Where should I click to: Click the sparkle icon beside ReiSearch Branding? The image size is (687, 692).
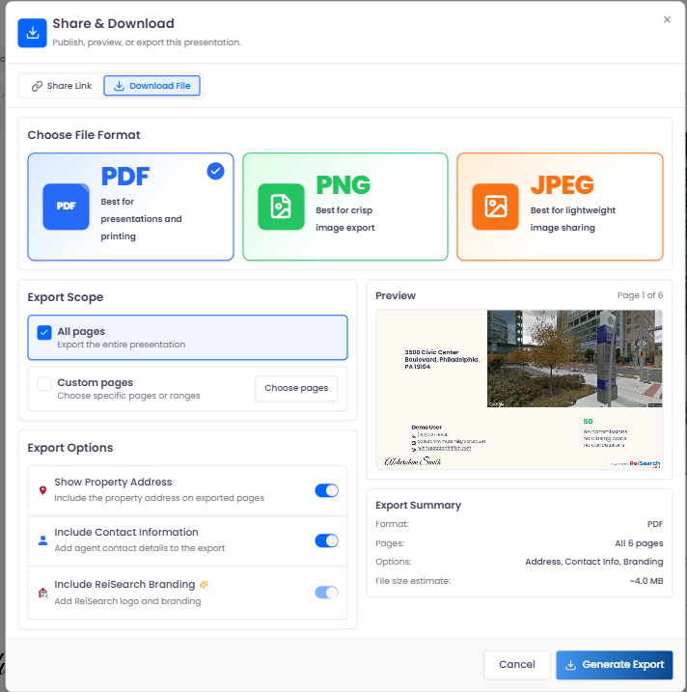[204, 584]
